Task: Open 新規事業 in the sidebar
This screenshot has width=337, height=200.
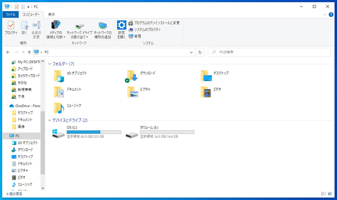Action: 22,90
